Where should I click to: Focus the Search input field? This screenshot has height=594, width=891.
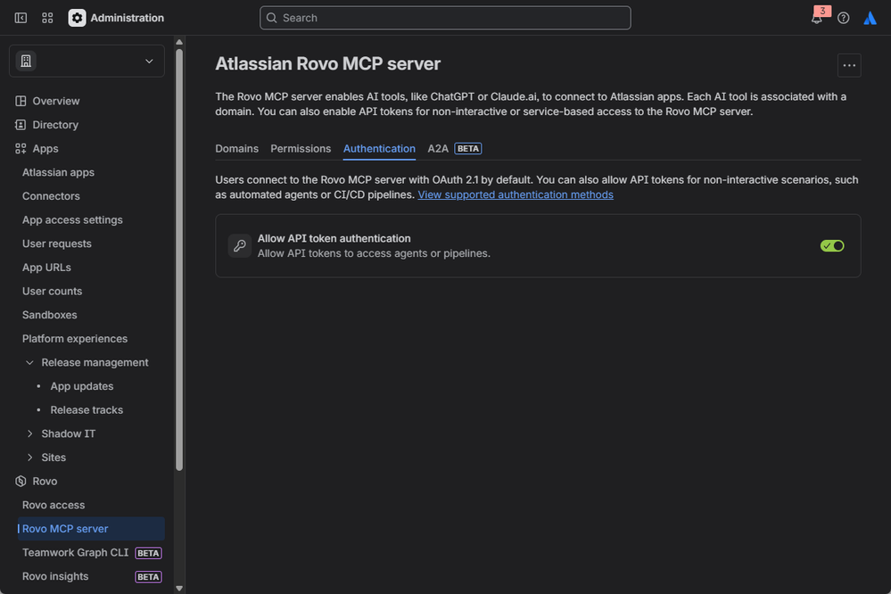pos(445,18)
